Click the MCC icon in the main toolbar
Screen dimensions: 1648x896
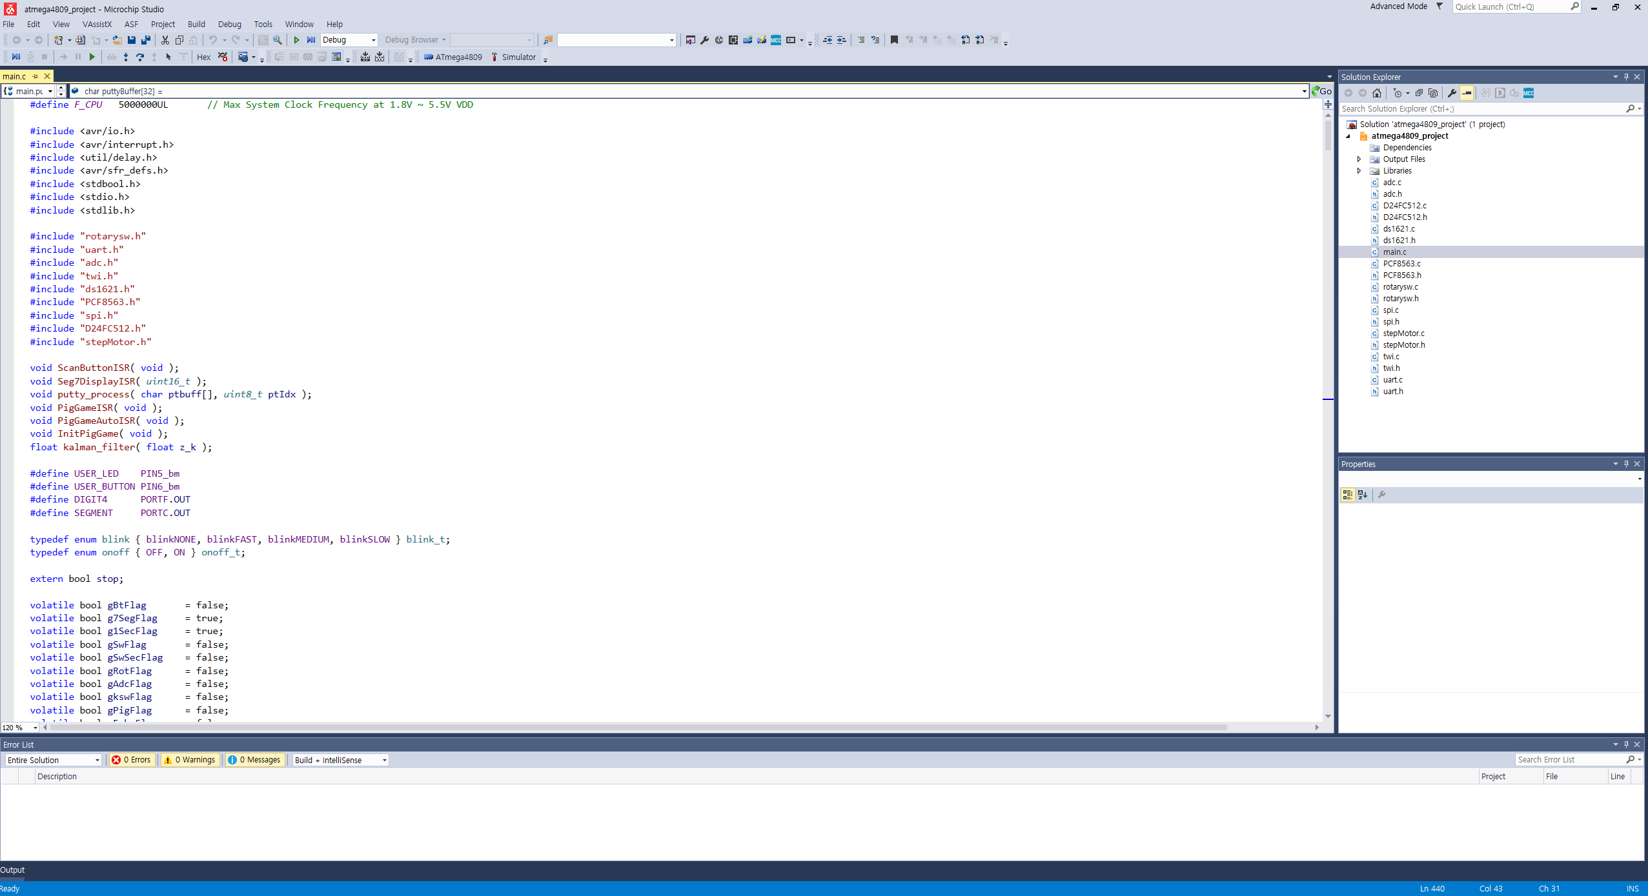tap(776, 40)
